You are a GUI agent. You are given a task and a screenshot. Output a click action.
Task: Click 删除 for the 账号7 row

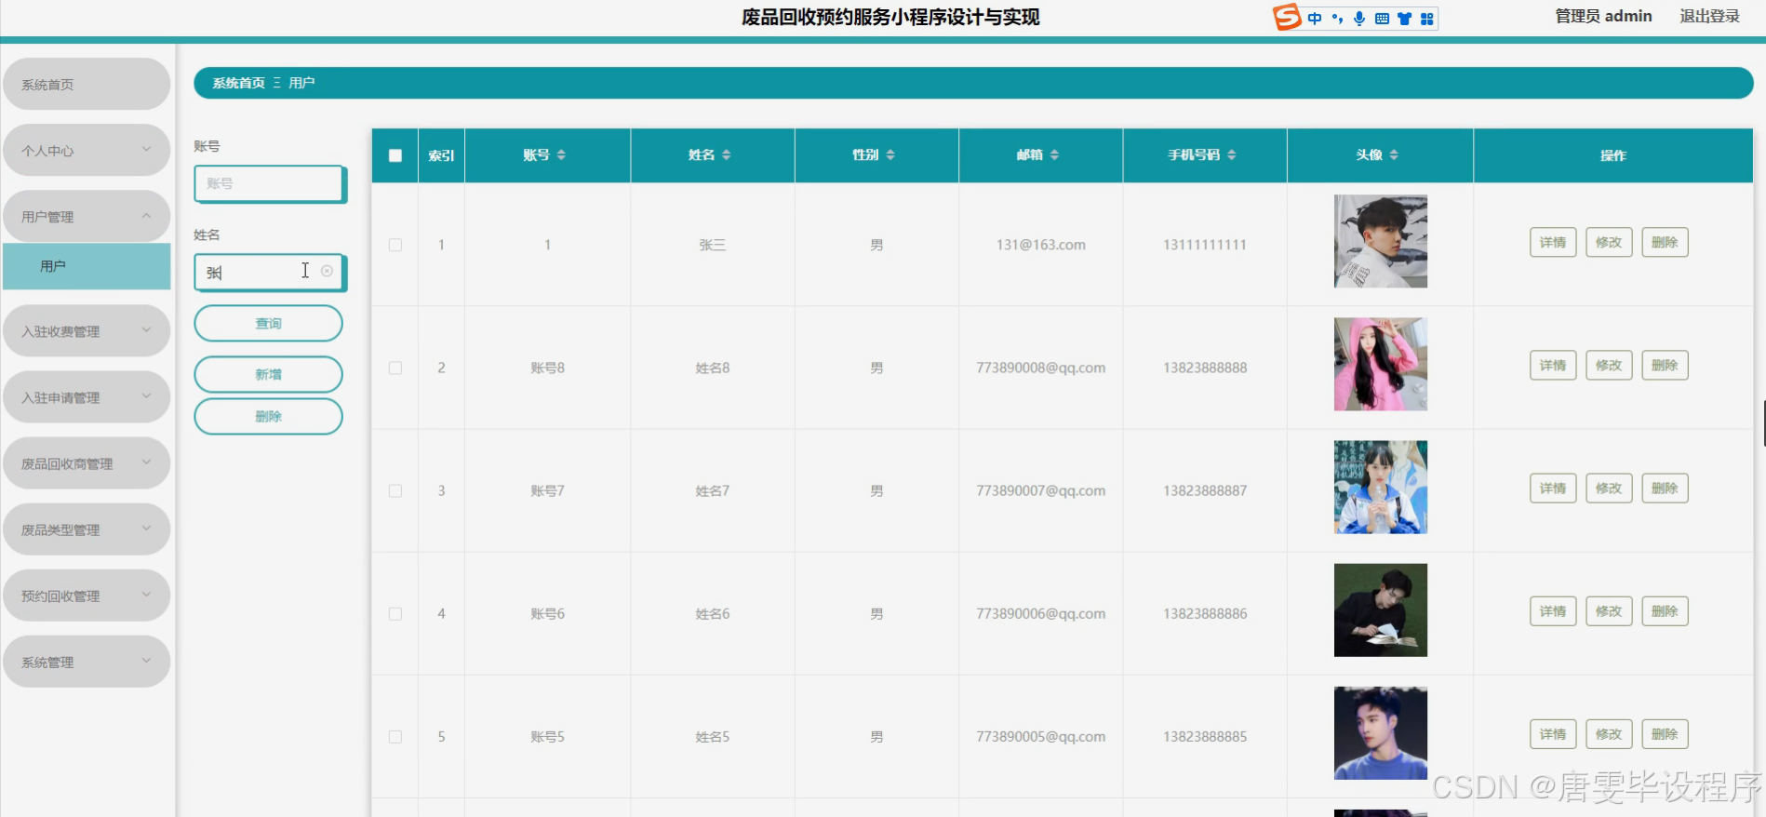coord(1665,488)
